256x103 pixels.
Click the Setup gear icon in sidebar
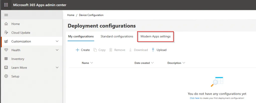click(6, 76)
